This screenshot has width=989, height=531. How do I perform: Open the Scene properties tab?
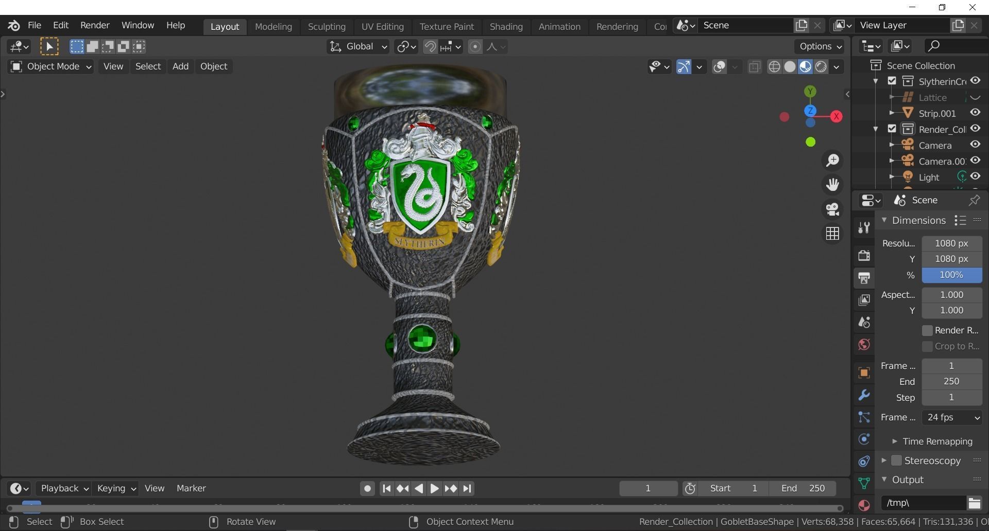(864, 323)
